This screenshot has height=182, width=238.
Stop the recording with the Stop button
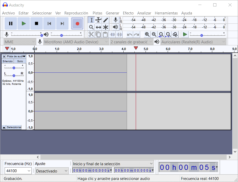click(37, 23)
